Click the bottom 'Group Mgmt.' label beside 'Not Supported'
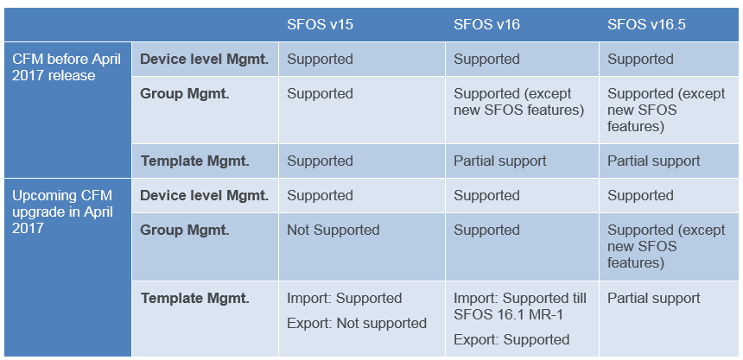Screen dimensions: 743x360 coord(184,230)
